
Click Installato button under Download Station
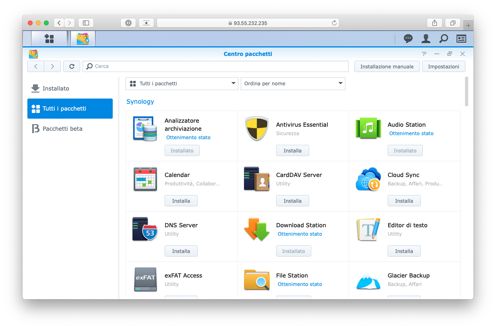[293, 251]
